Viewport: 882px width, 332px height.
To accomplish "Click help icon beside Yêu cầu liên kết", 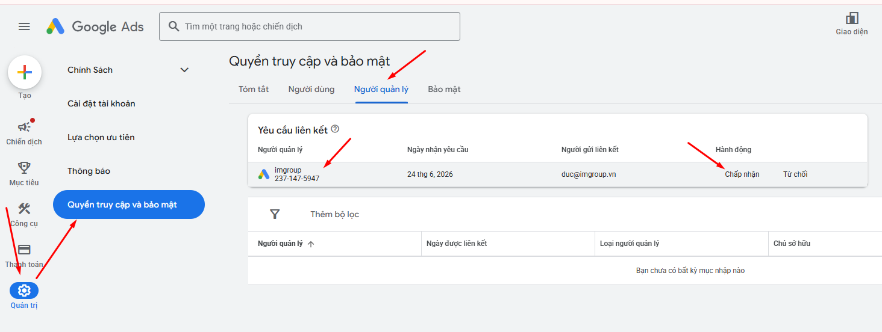I will pos(335,129).
